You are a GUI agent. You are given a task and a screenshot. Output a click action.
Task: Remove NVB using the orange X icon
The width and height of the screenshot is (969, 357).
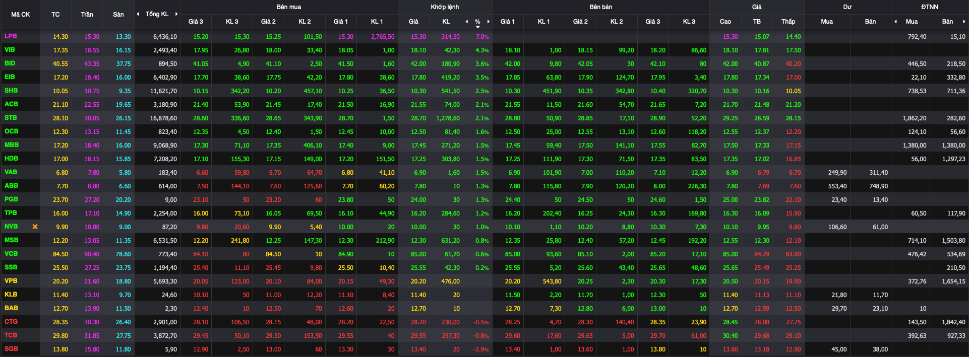(35, 227)
